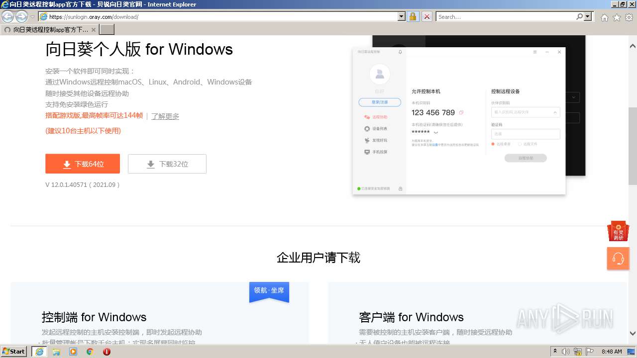Open the Favorites star icon
This screenshot has width=637, height=358.
click(x=617, y=17)
